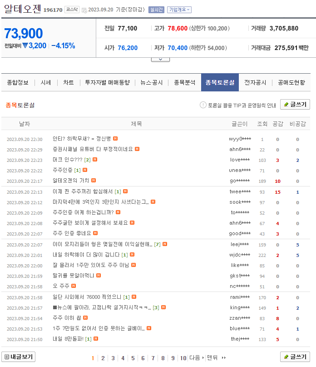Click 다음 next pages link

(197, 357)
